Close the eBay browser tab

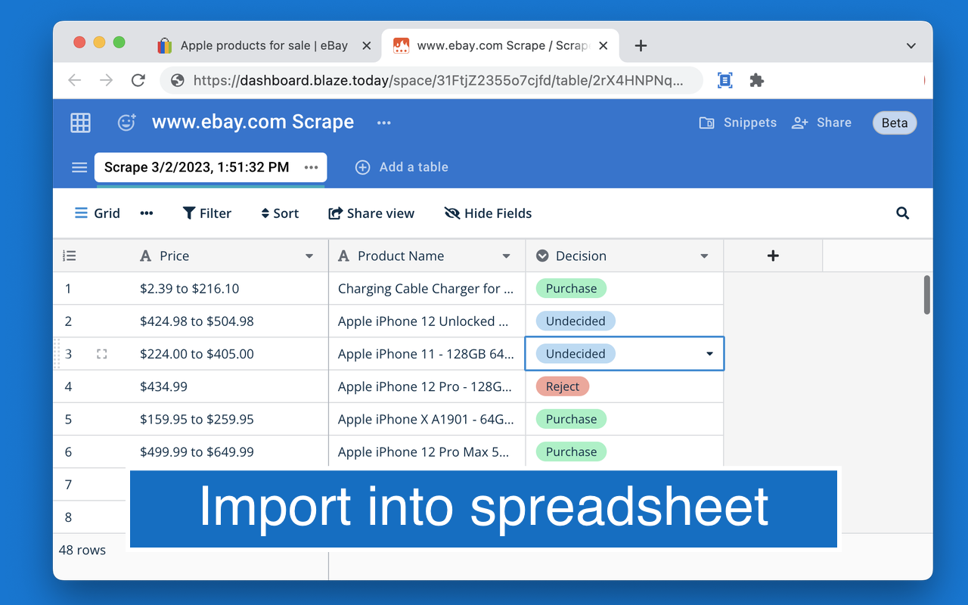tap(367, 45)
